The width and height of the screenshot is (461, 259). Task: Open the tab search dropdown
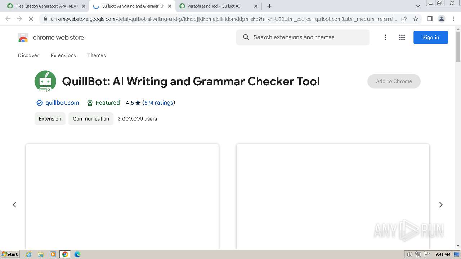418,6
